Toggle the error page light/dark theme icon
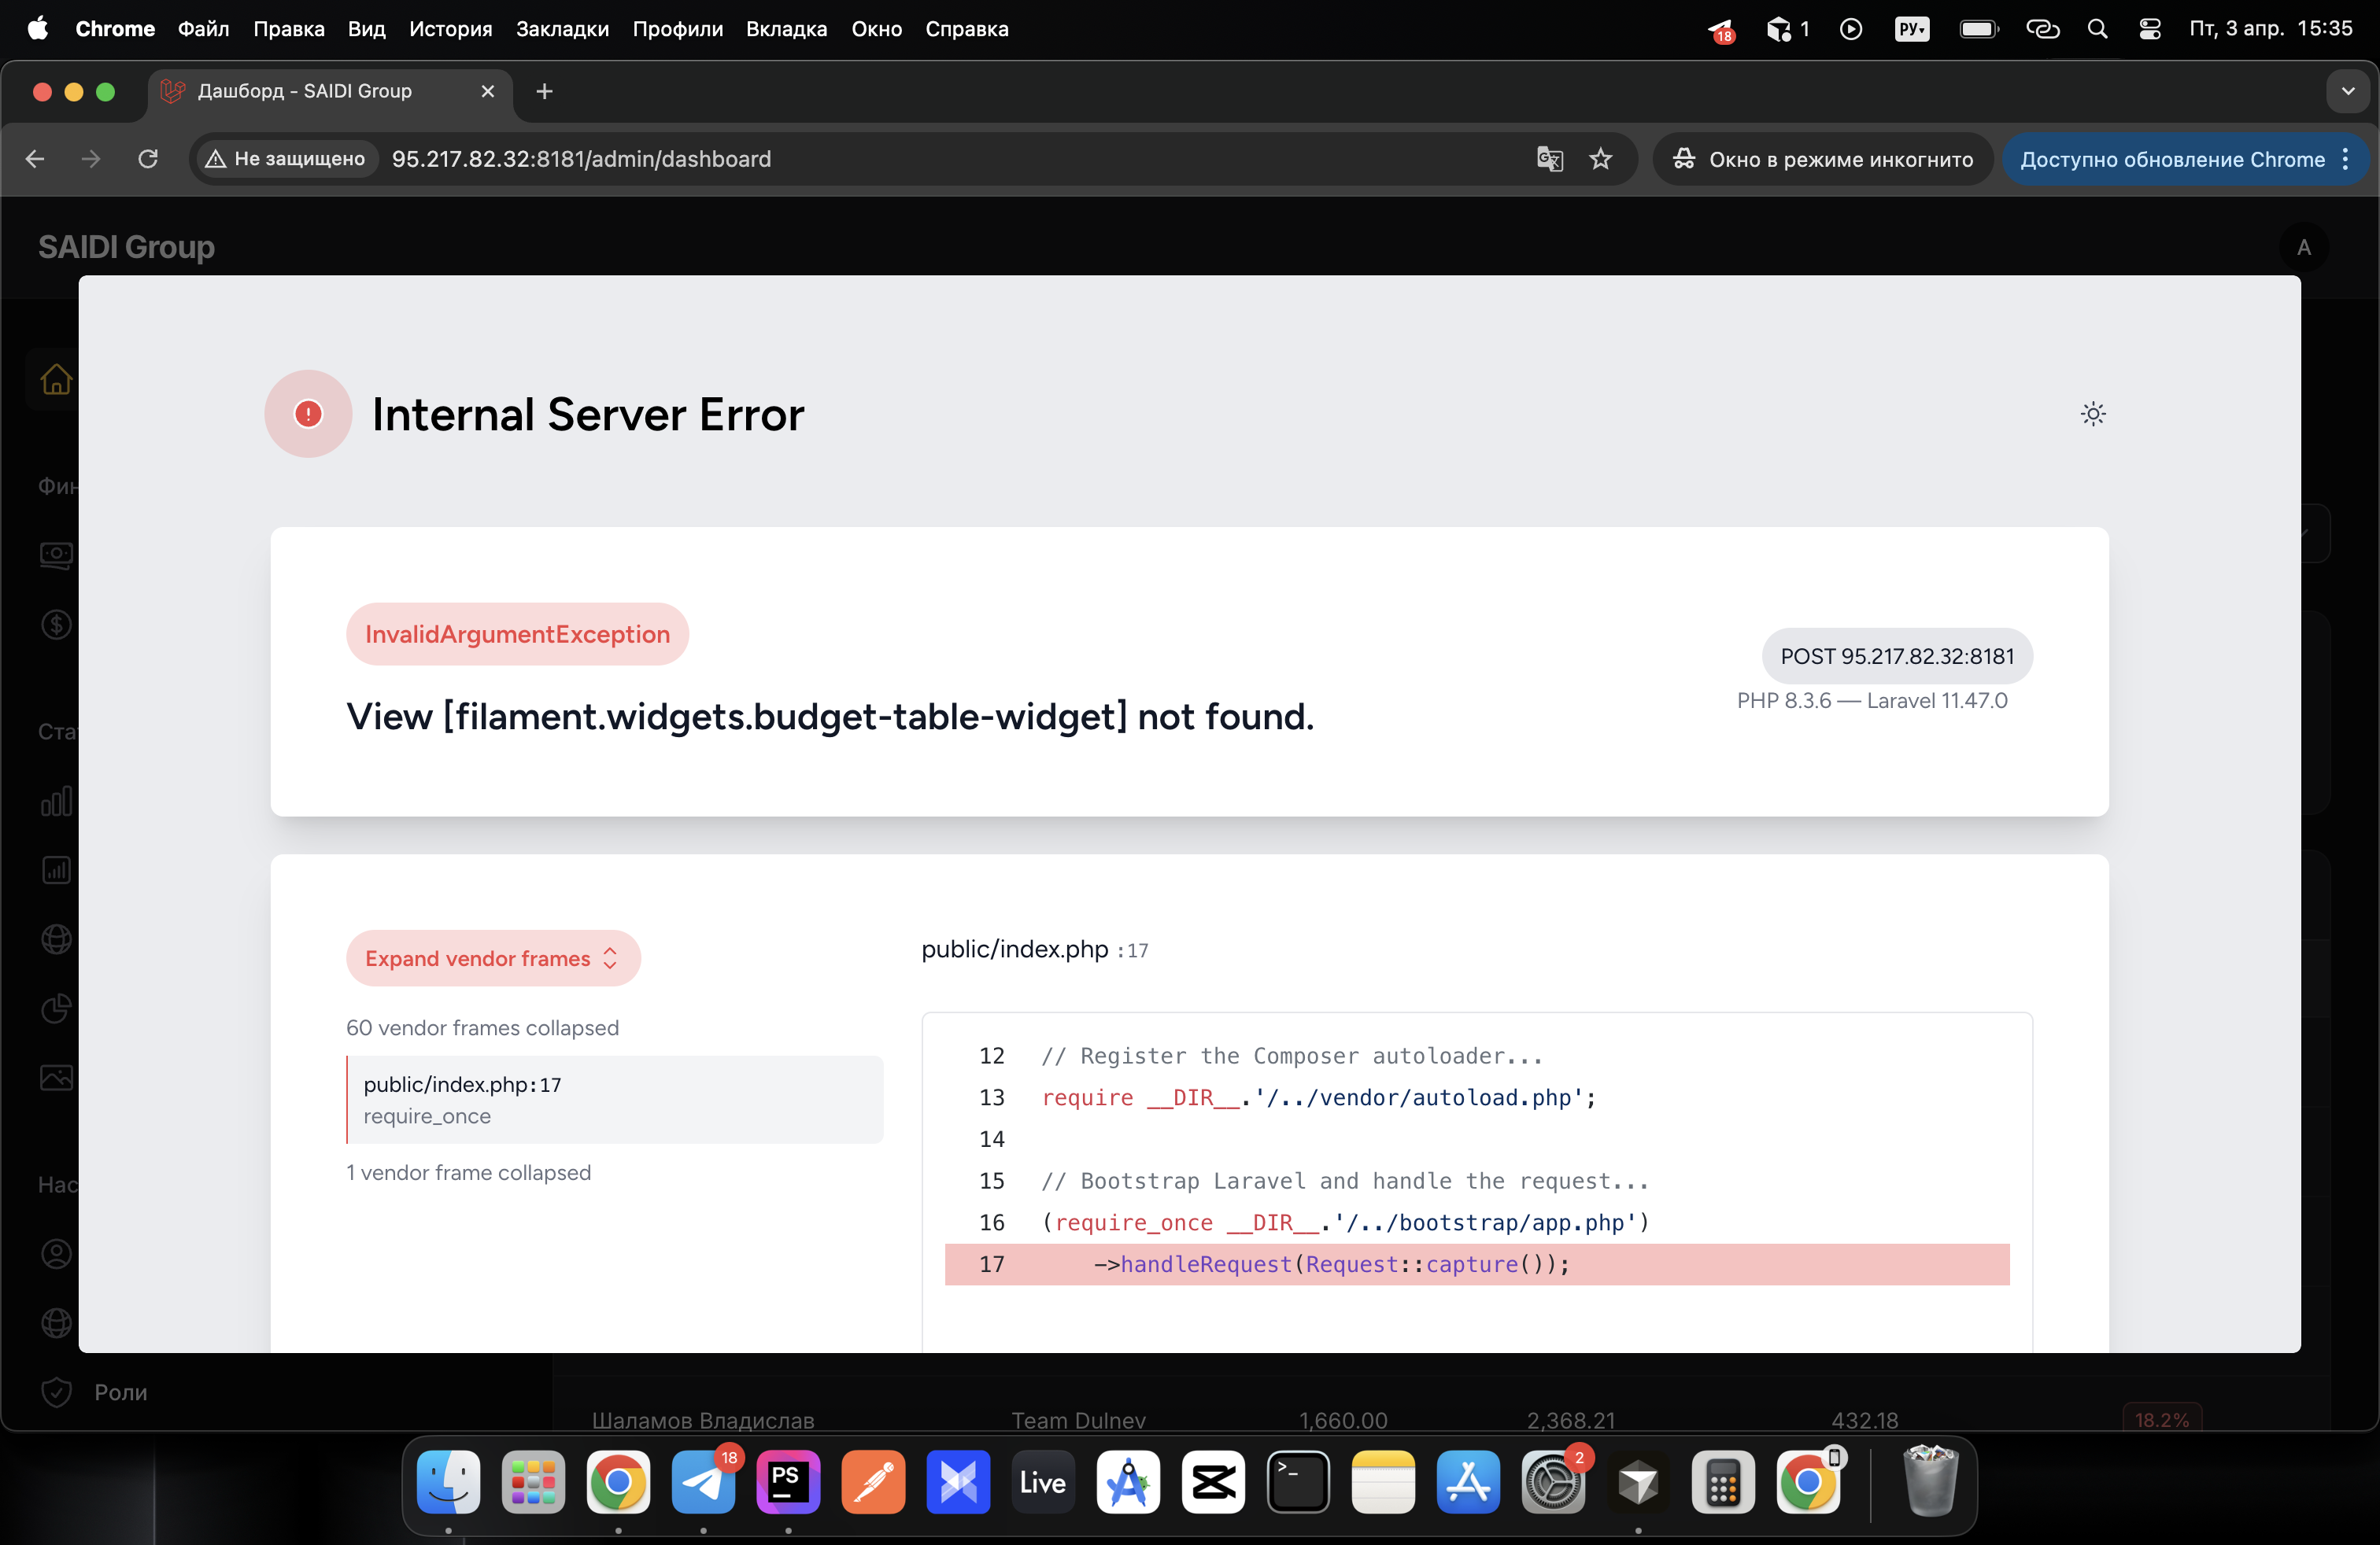Image resolution: width=2380 pixels, height=1545 pixels. pyautogui.click(x=2093, y=414)
